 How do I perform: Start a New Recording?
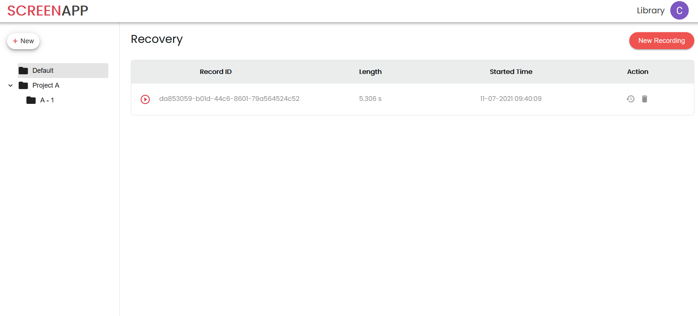pos(661,41)
